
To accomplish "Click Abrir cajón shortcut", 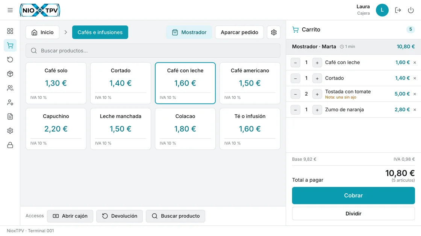I will click(x=70, y=216).
